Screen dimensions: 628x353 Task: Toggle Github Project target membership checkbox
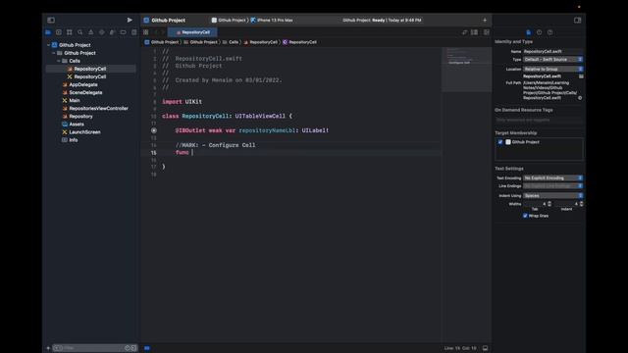500,142
